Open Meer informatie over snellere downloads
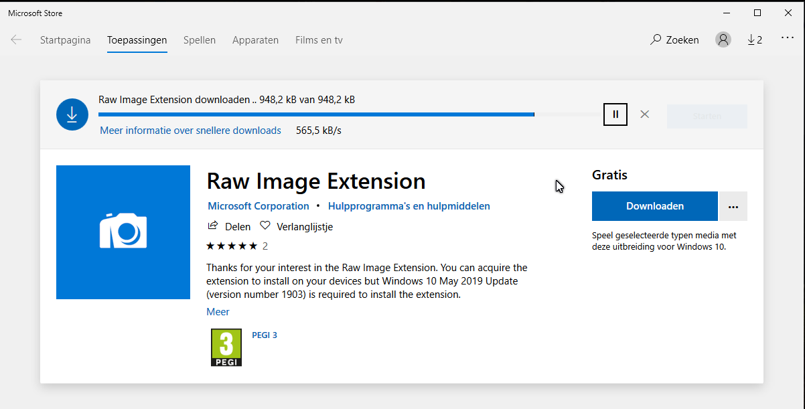 tap(190, 130)
